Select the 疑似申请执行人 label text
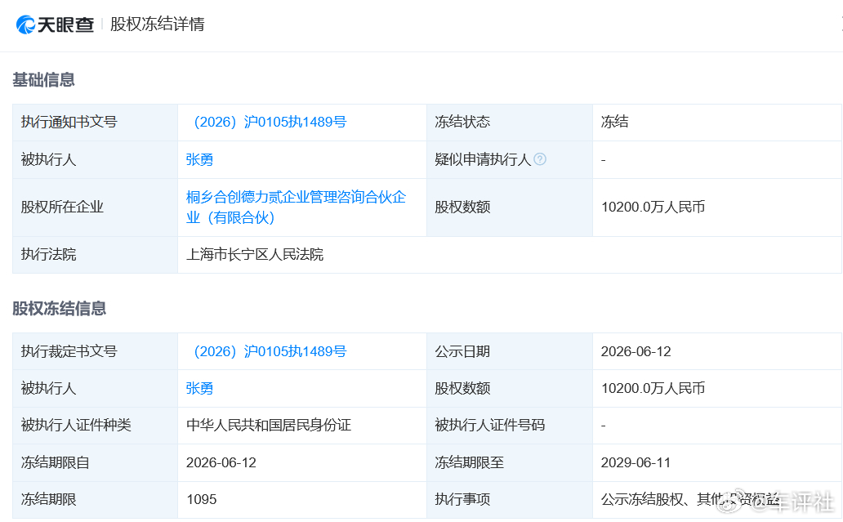This screenshot has width=843, height=522. [483, 159]
